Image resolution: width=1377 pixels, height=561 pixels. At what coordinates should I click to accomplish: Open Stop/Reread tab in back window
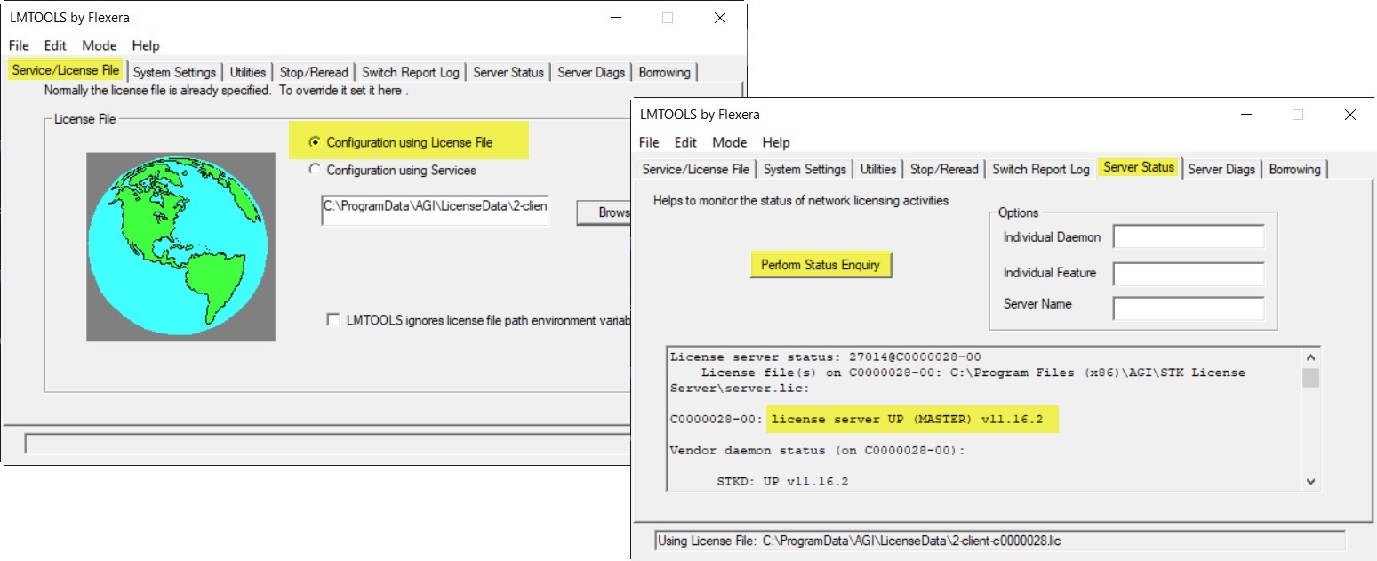[314, 72]
